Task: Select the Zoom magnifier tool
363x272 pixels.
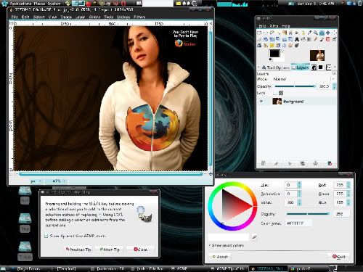Action: pos(316,33)
